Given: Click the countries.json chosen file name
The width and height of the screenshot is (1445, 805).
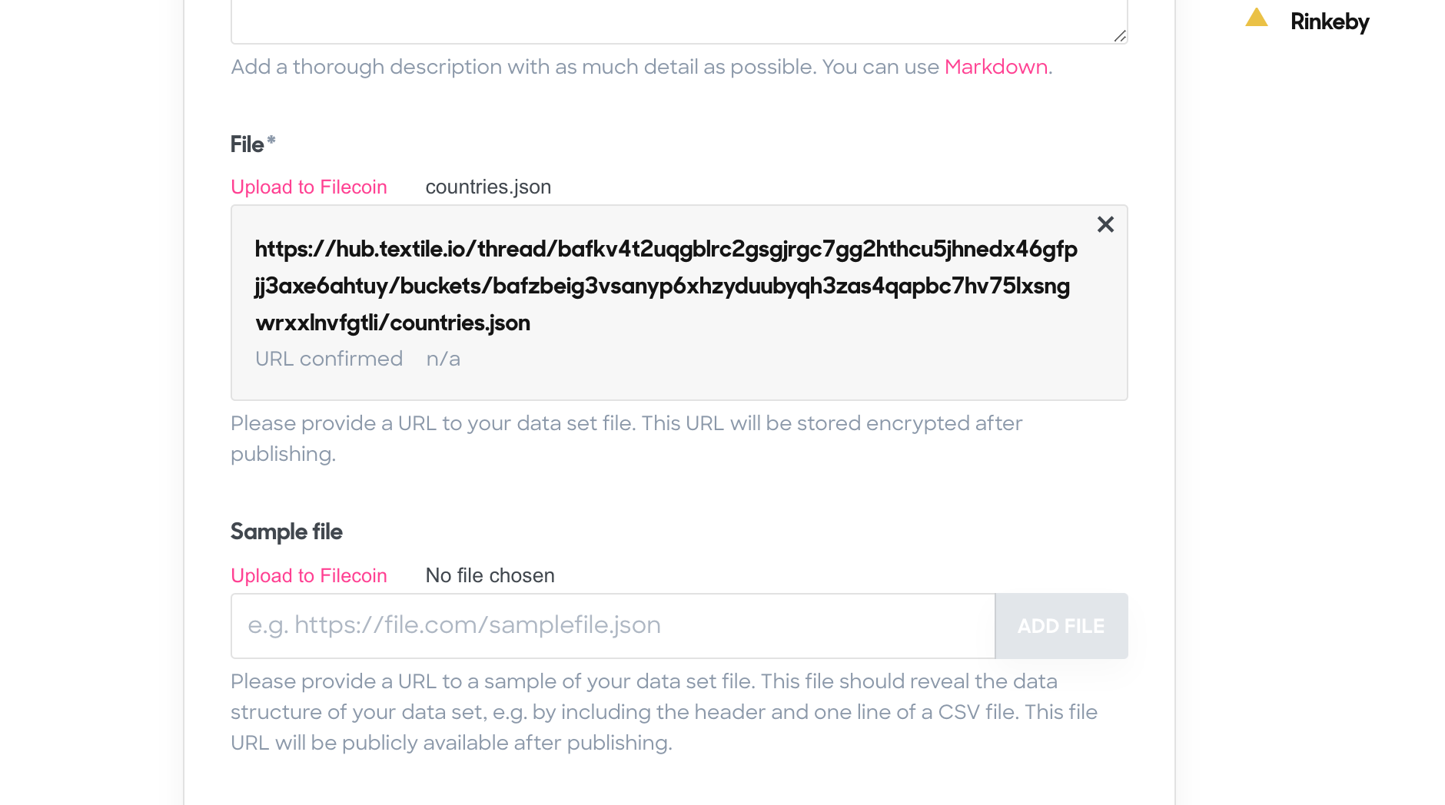Looking at the screenshot, I should (x=488, y=187).
